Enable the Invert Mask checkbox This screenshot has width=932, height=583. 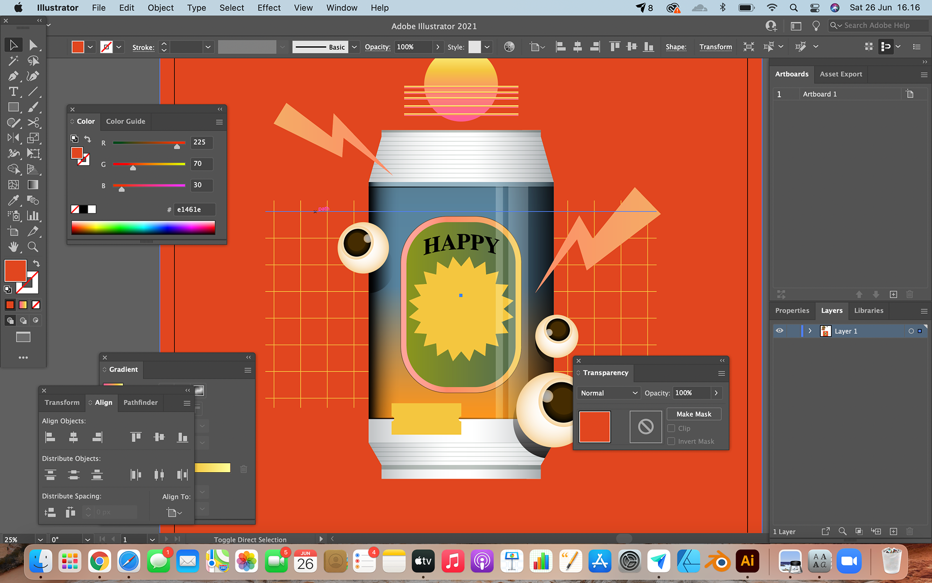pos(671,441)
